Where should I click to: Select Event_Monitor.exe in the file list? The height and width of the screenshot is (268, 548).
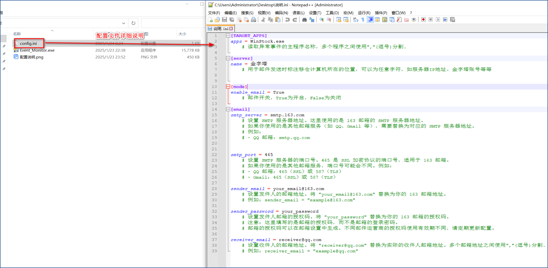pos(37,50)
